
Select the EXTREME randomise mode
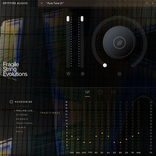(x=22, y=115)
